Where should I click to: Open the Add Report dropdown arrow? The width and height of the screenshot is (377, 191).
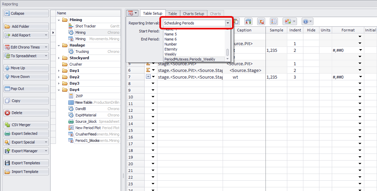(46, 35)
